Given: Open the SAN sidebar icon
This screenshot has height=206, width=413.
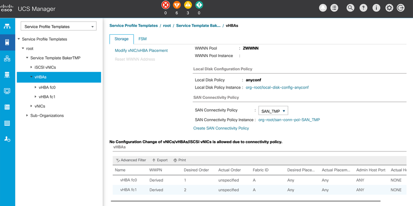Looking at the screenshot, I should point(7,75).
